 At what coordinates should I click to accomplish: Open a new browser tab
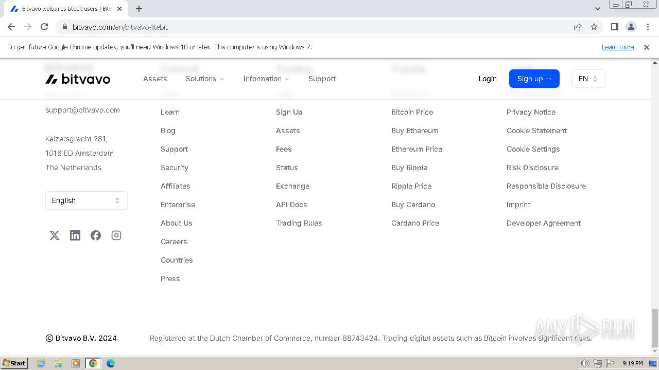(x=139, y=9)
